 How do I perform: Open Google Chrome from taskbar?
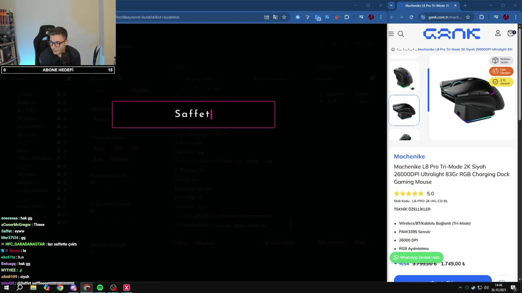click(x=60, y=288)
